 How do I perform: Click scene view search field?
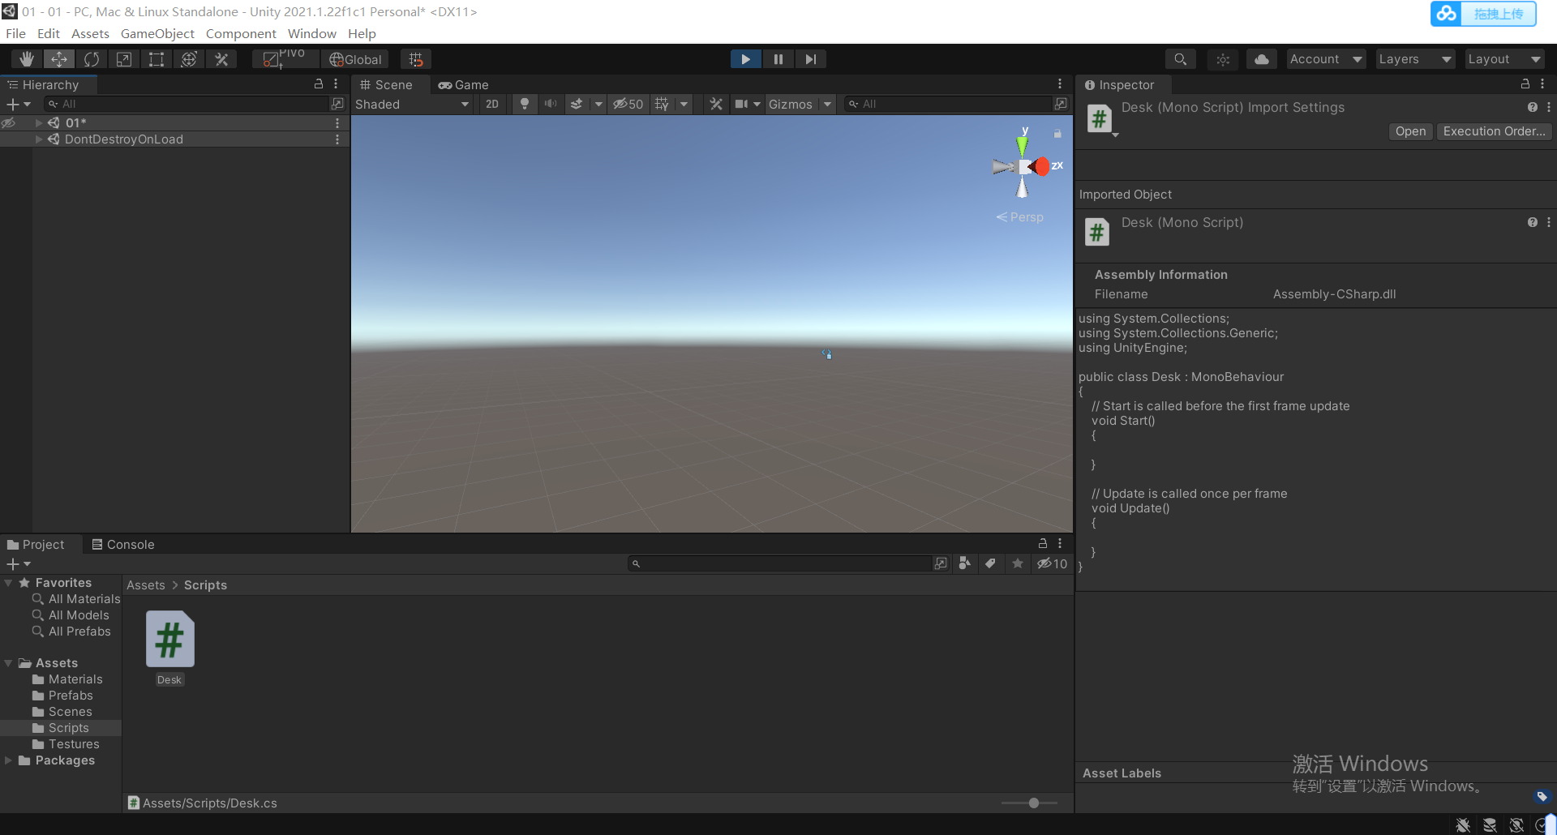(x=947, y=104)
